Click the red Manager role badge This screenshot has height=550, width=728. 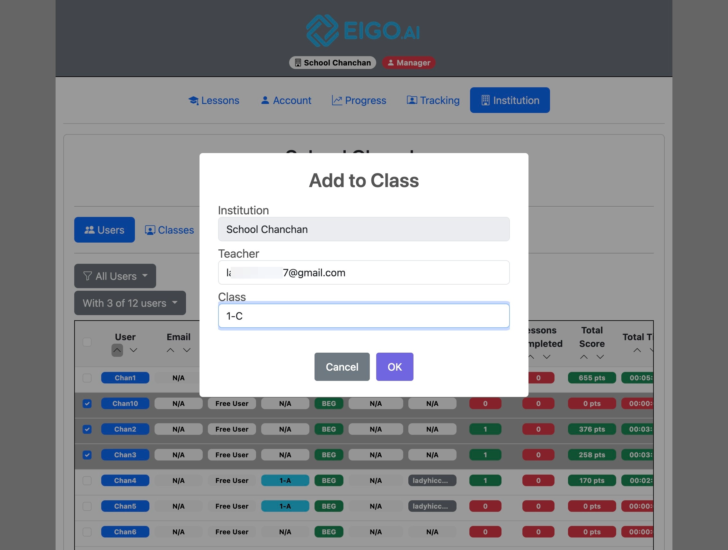[408, 63]
